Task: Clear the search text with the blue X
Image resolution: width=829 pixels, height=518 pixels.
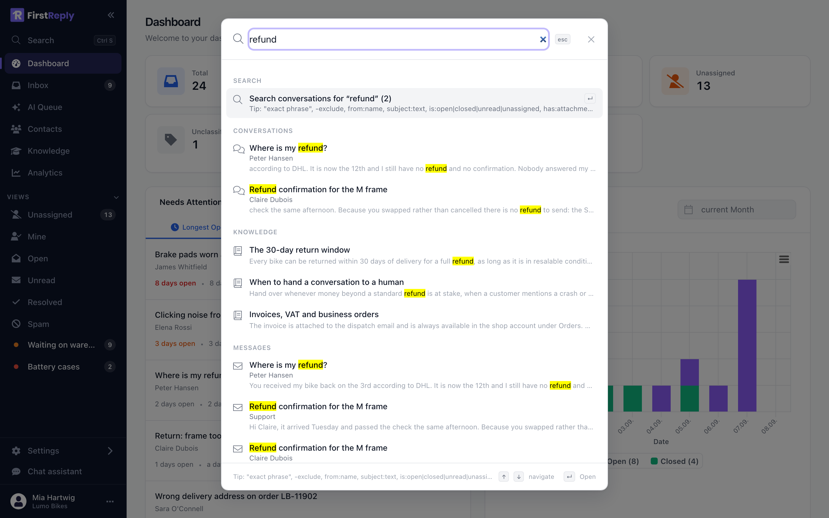Action: tap(543, 39)
